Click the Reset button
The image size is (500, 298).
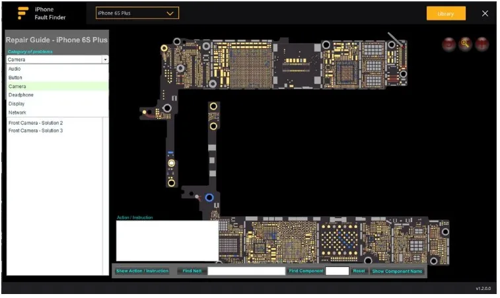pyautogui.click(x=359, y=271)
